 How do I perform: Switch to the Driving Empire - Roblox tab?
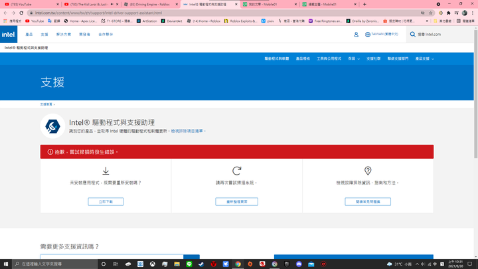149,4
